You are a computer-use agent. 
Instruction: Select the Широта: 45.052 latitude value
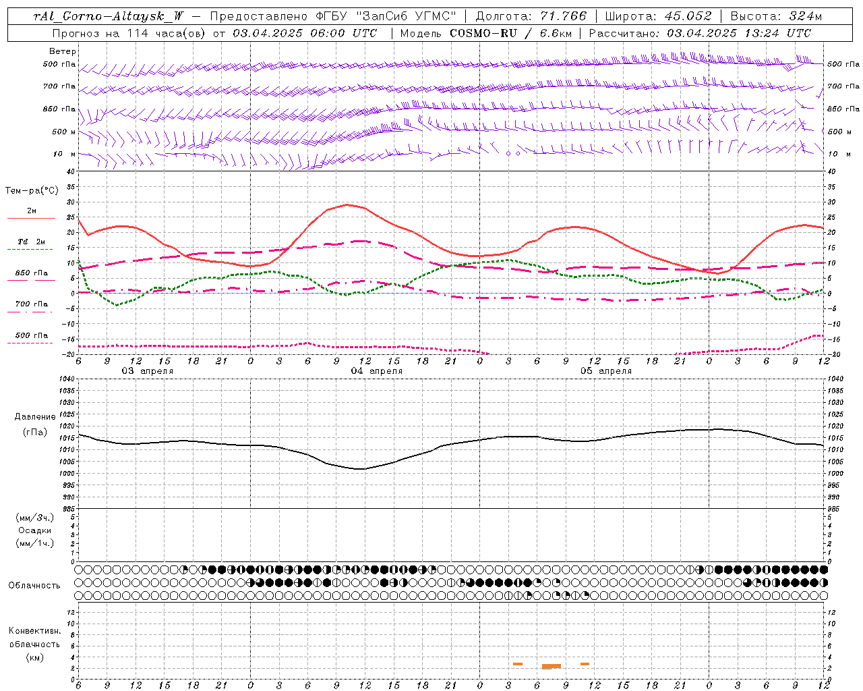658,16
